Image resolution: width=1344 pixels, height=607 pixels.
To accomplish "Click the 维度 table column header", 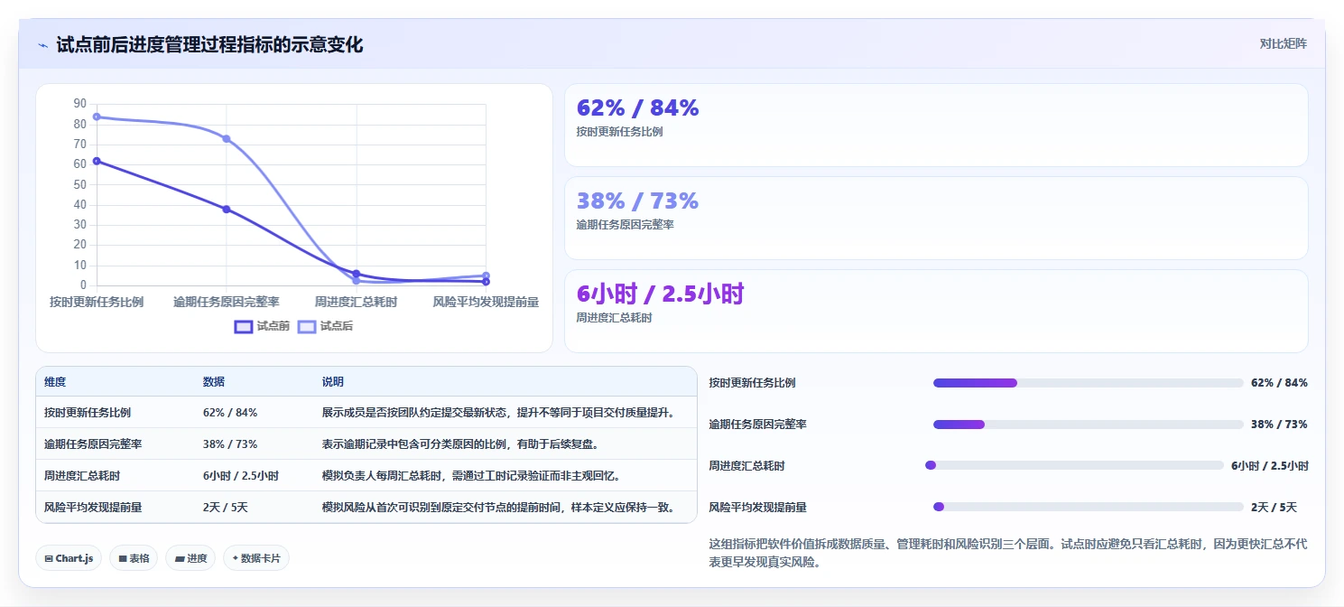I will point(55,382).
